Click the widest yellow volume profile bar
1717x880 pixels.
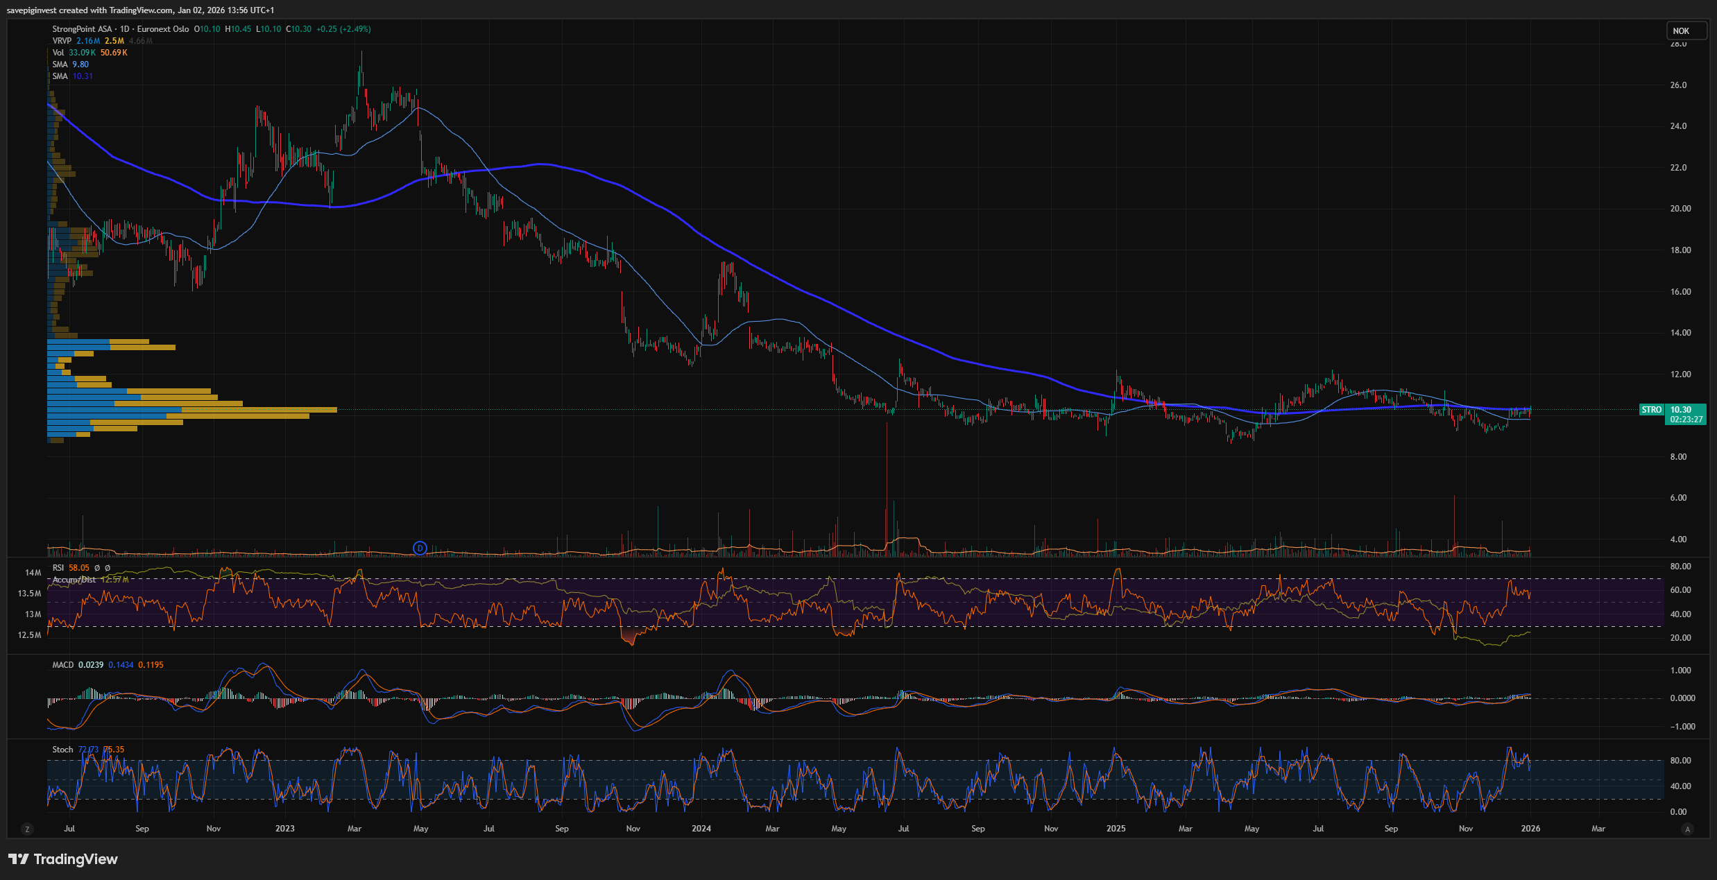(x=260, y=410)
